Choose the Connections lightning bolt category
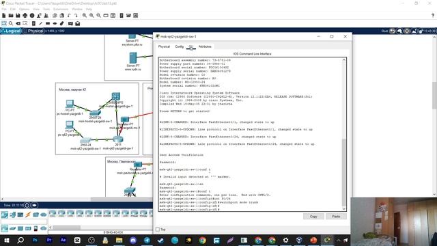The image size is (437, 246). click(x=28, y=215)
